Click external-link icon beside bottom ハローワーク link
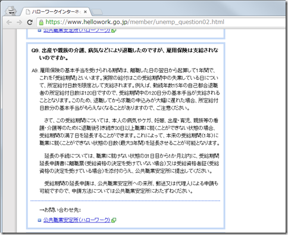The image size is (288, 235). pyautogui.click(x=114, y=220)
